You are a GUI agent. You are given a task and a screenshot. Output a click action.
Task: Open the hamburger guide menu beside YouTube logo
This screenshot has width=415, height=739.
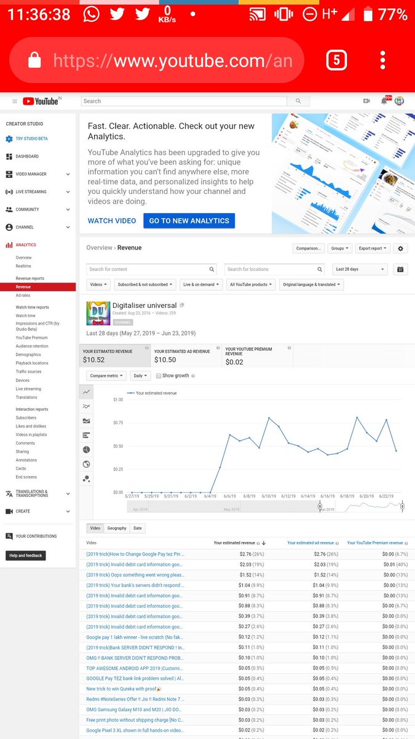[15, 101]
